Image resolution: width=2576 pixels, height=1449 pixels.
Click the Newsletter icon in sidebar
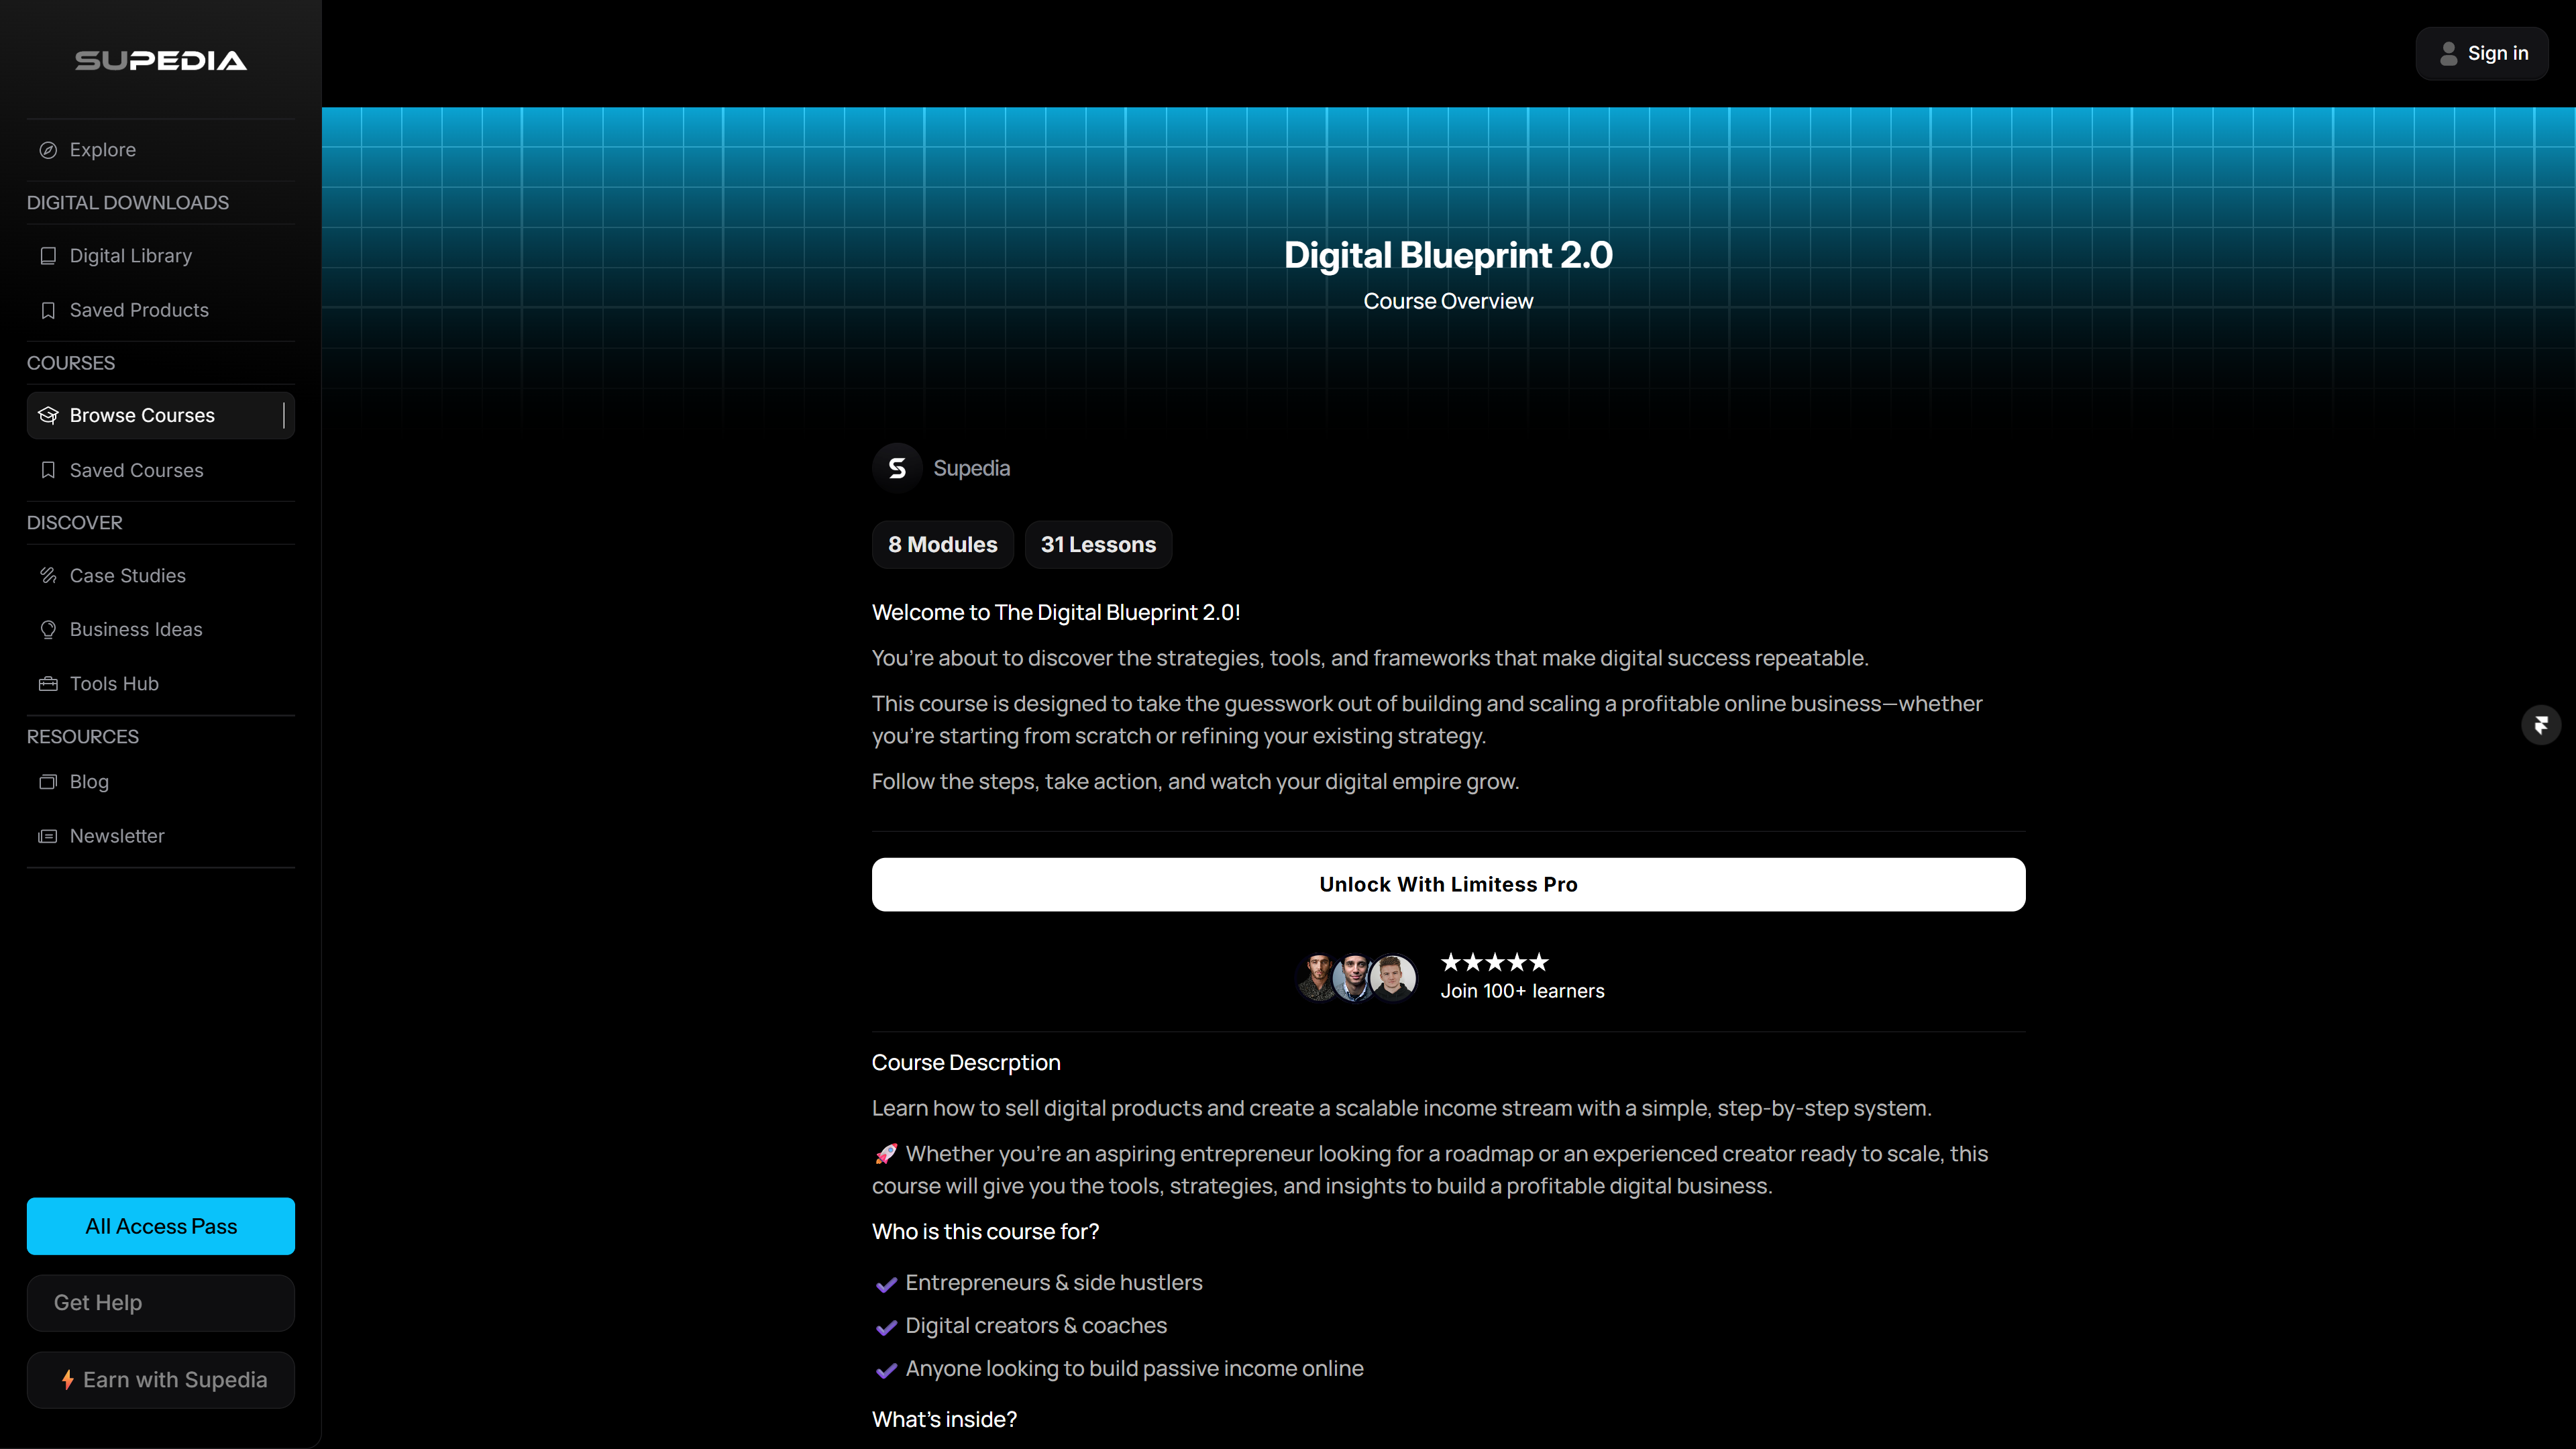pos(48,836)
